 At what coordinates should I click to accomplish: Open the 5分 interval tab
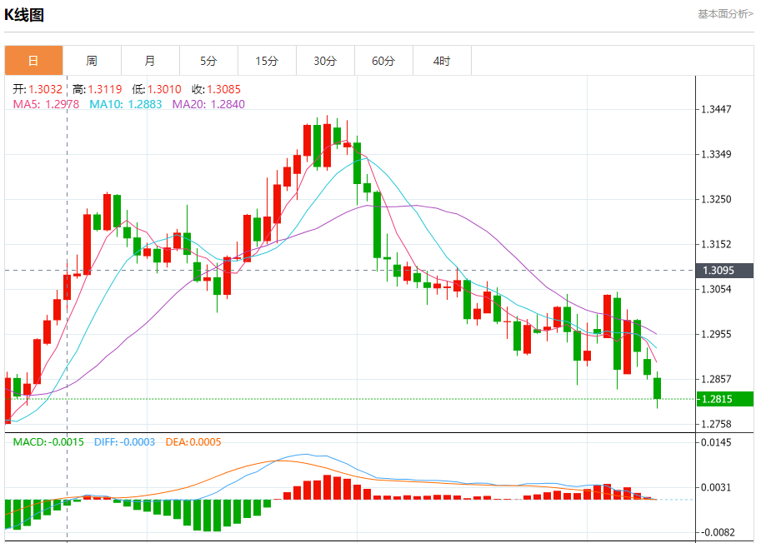(208, 61)
